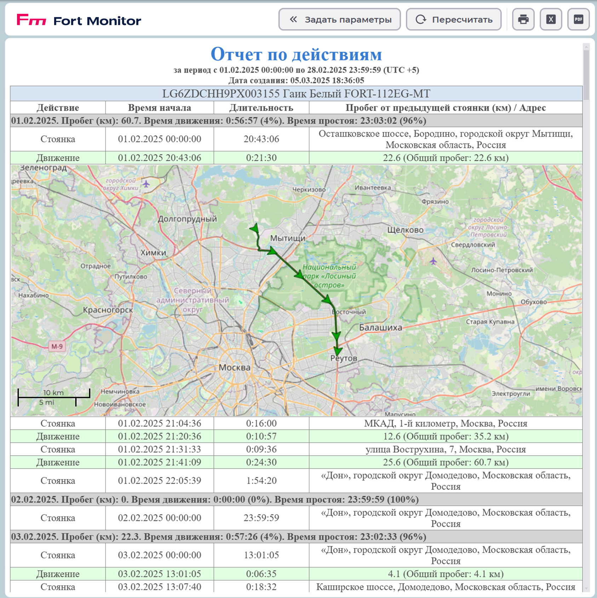Select the Действие column header

coord(58,108)
